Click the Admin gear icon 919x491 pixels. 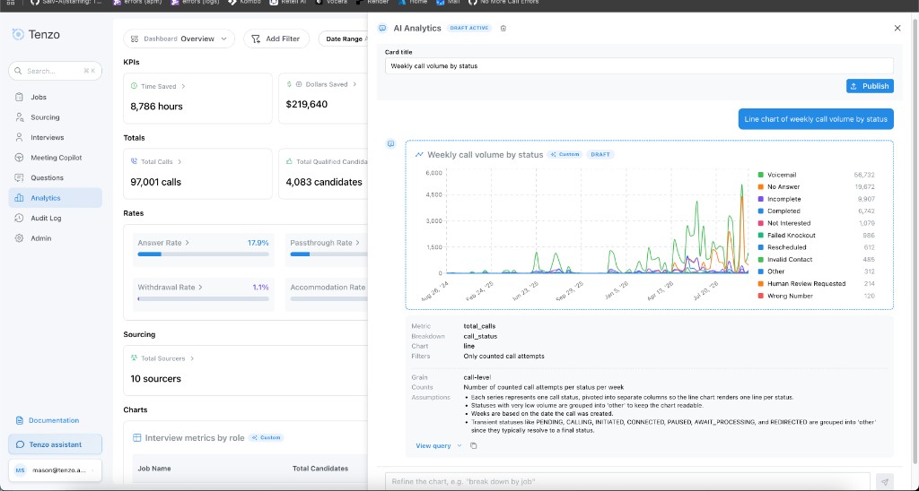tap(20, 238)
